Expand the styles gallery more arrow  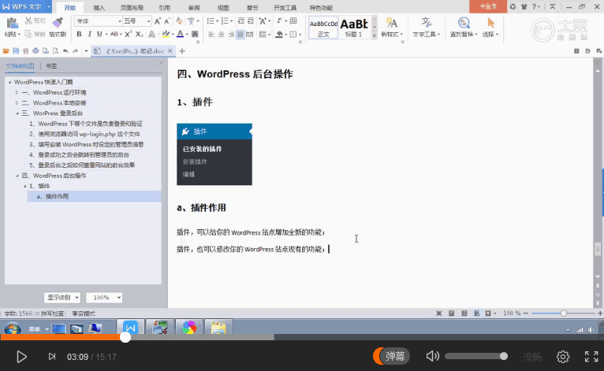pos(374,35)
